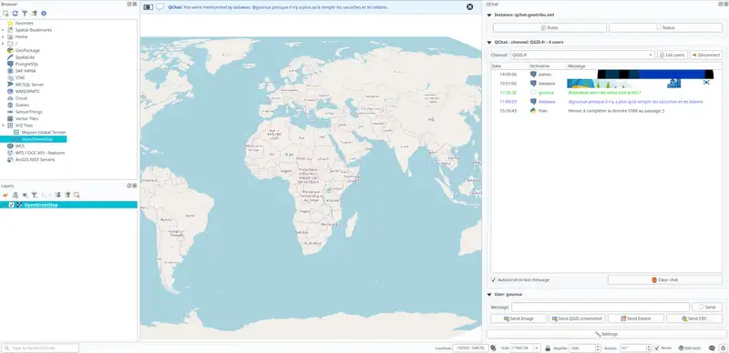Select the WMS/WMTS entry
Image resolution: width=729 pixels, height=353 pixels.
click(27, 92)
